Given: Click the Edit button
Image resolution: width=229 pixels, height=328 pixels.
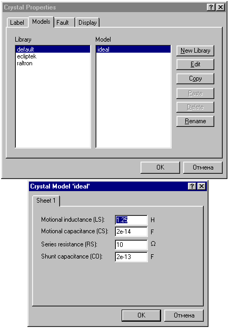Looking at the screenshot, I should (195, 64).
